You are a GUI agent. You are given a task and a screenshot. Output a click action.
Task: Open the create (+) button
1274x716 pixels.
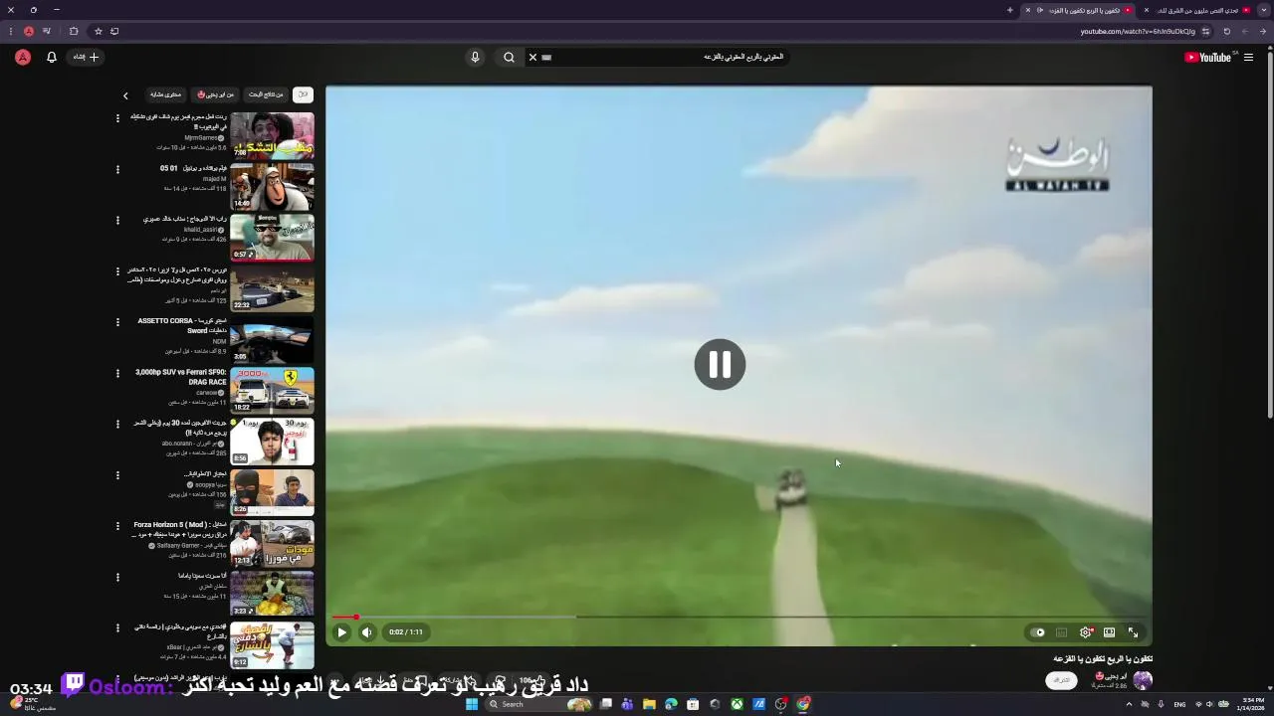pyautogui.click(x=87, y=58)
